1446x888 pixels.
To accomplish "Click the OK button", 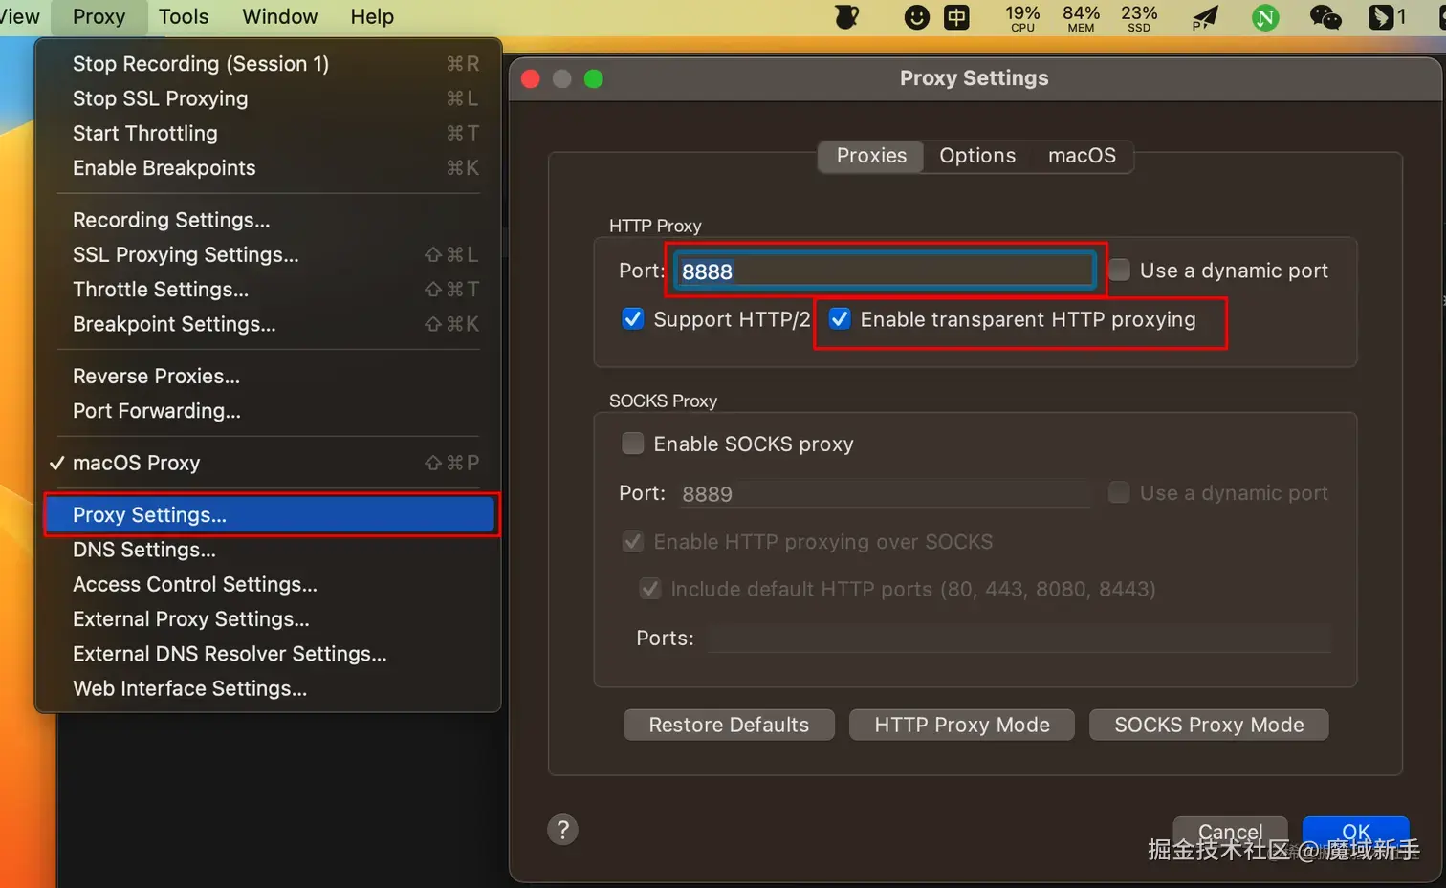I will click(x=1356, y=833).
